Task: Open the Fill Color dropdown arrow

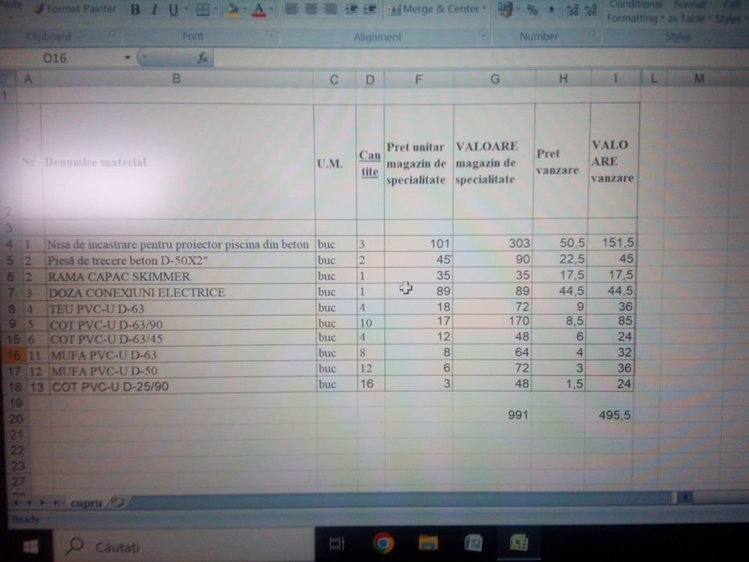Action: [245, 9]
